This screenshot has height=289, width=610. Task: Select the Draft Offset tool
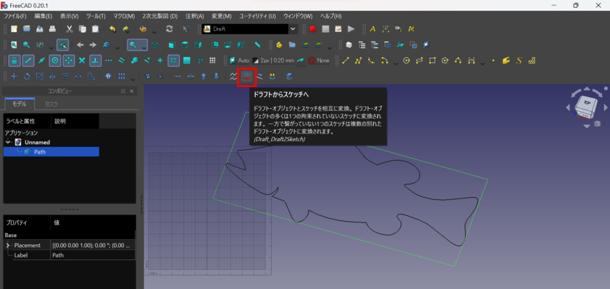coord(66,77)
